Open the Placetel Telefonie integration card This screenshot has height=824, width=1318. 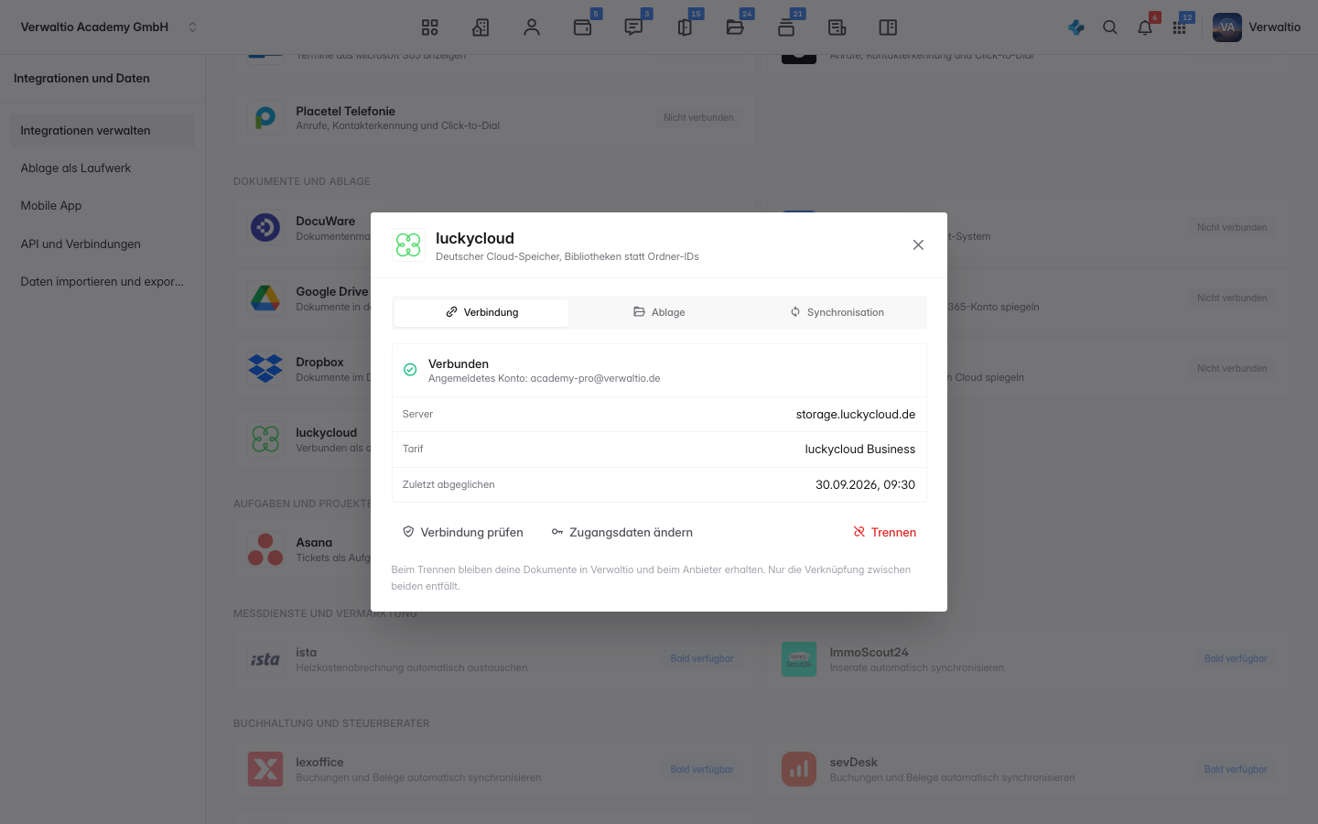(x=495, y=118)
